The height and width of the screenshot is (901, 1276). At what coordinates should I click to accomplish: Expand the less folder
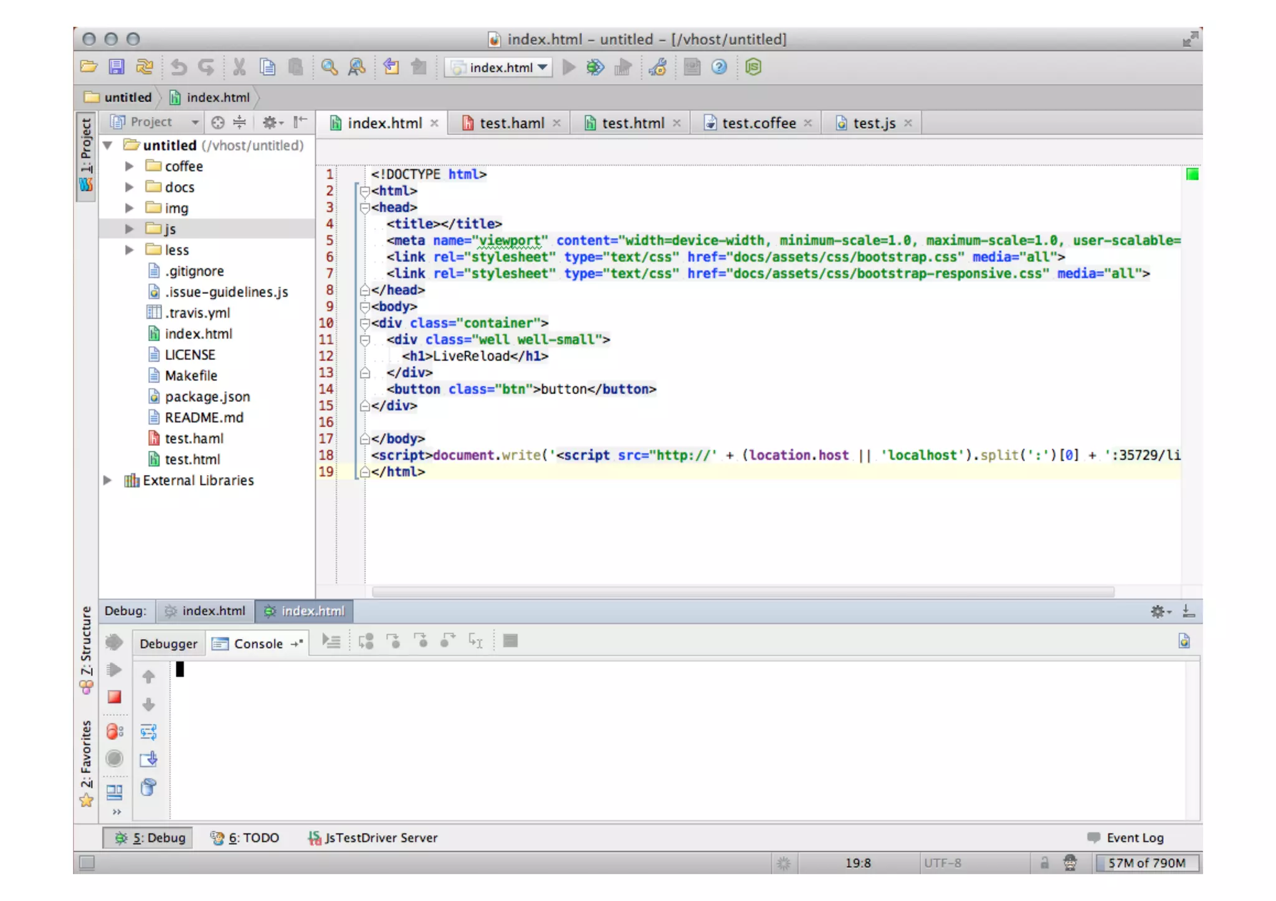click(x=129, y=250)
